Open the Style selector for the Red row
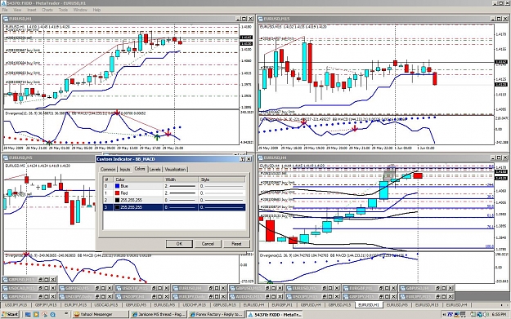This screenshot has height=319, width=511. point(222,193)
